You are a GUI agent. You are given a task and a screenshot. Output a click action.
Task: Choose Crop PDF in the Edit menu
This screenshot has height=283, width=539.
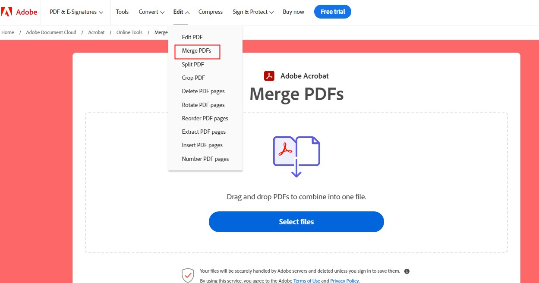click(x=193, y=78)
